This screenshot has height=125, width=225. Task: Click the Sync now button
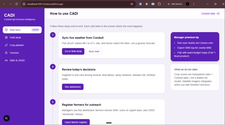(94, 51)
